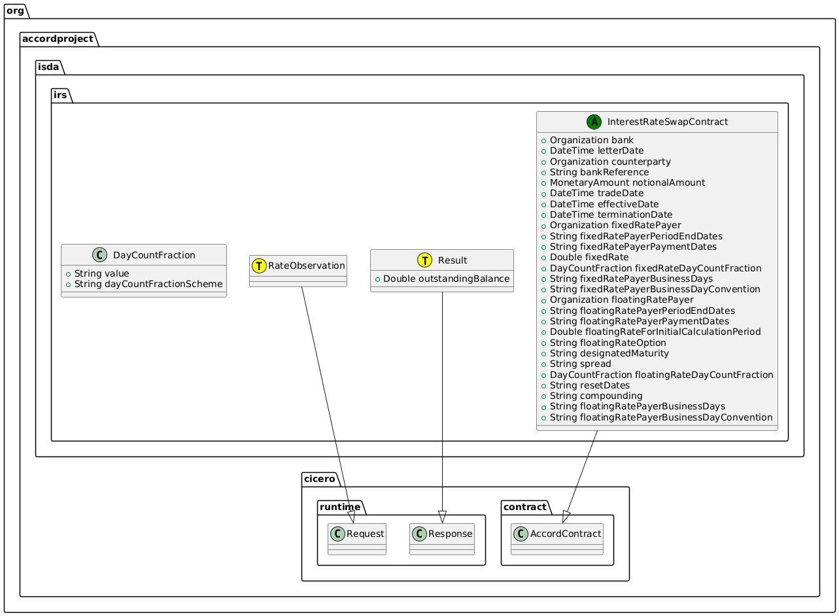This screenshot has height=616, width=839.
Task: Click the String floatingRatePayerPaymentDates attribute
Action: [639, 321]
